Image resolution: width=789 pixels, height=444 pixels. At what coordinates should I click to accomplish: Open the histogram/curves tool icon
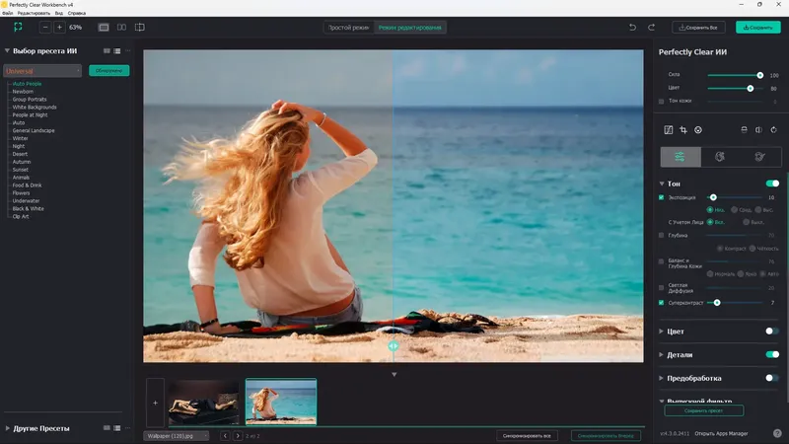[669, 130]
